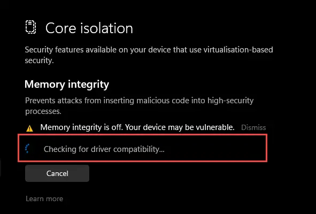Image resolution: width=316 pixels, height=214 pixels.
Task: Click the Memory integrity section heading
Action: tap(67, 85)
